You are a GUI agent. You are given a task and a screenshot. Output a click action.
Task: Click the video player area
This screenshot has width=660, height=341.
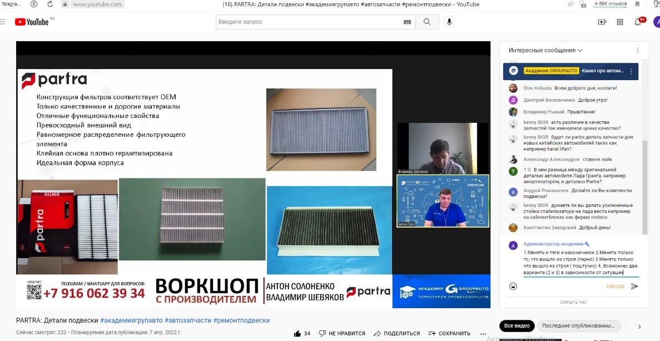click(x=253, y=174)
